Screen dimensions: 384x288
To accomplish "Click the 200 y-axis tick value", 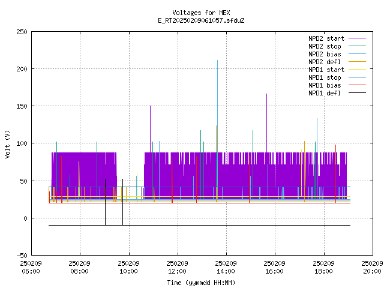I will pos(22,70).
